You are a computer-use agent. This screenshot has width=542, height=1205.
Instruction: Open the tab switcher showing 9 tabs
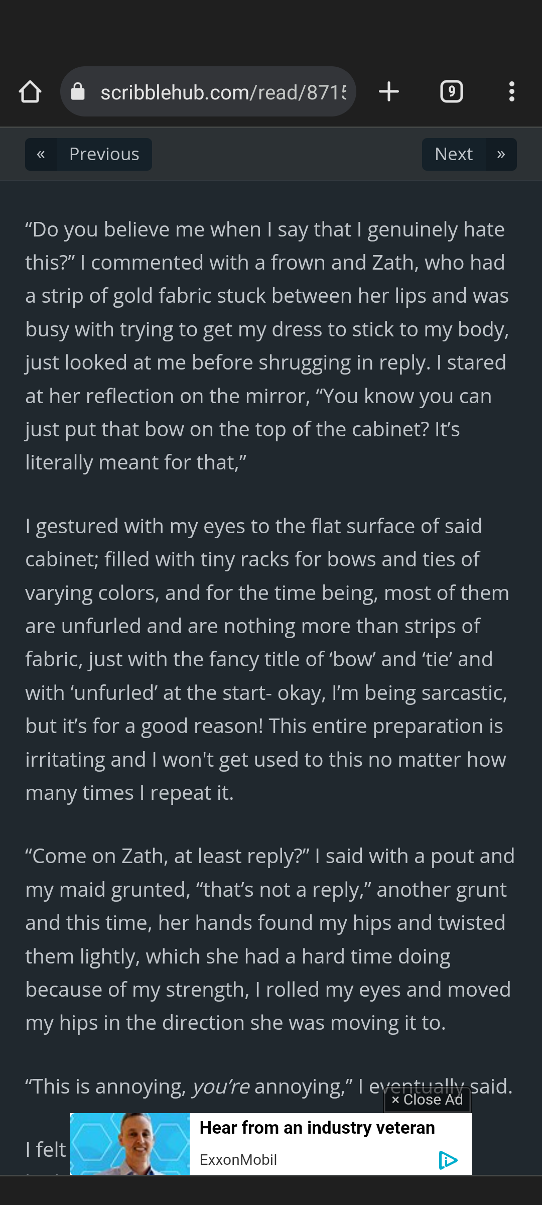pyautogui.click(x=452, y=92)
